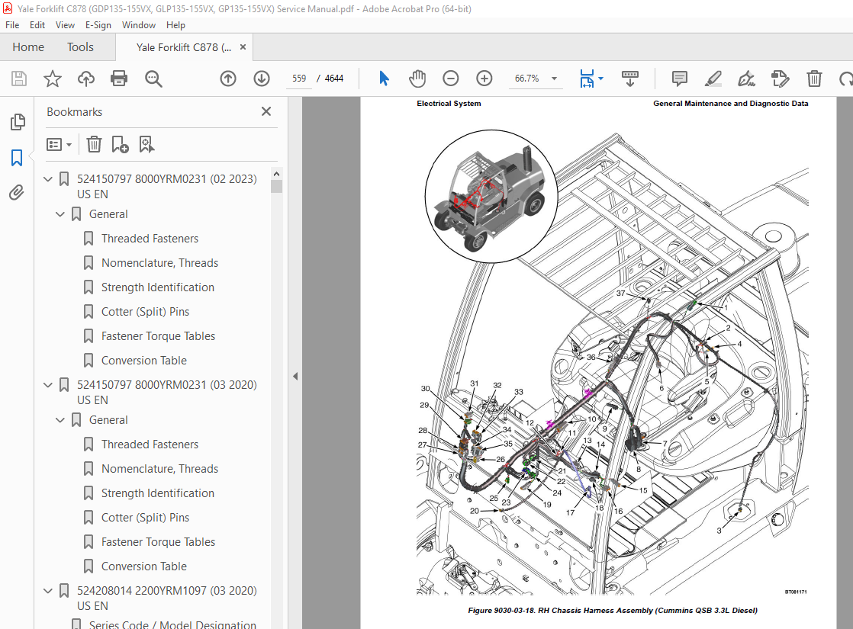The height and width of the screenshot is (629, 853).
Task: Click the bookmarks scroll up arrow
Action: point(276,174)
